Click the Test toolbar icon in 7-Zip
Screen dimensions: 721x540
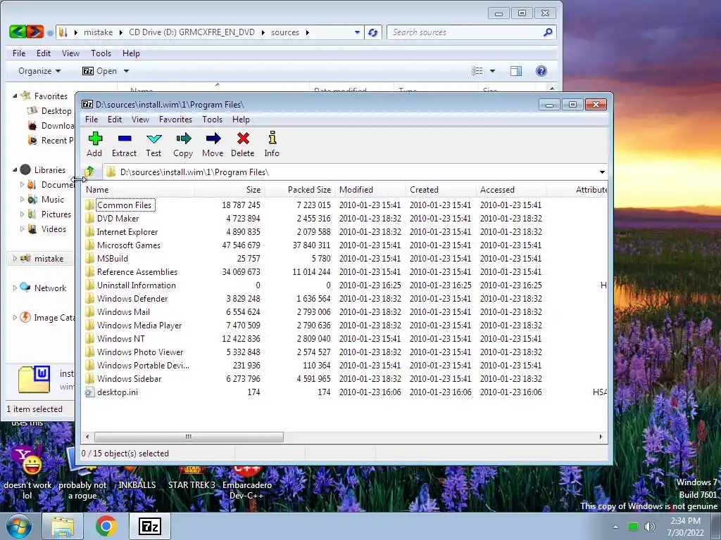pos(153,139)
